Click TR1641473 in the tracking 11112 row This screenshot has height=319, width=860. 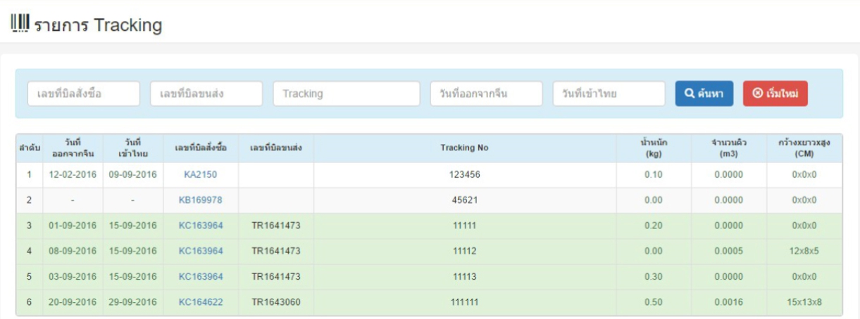pos(276,251)
